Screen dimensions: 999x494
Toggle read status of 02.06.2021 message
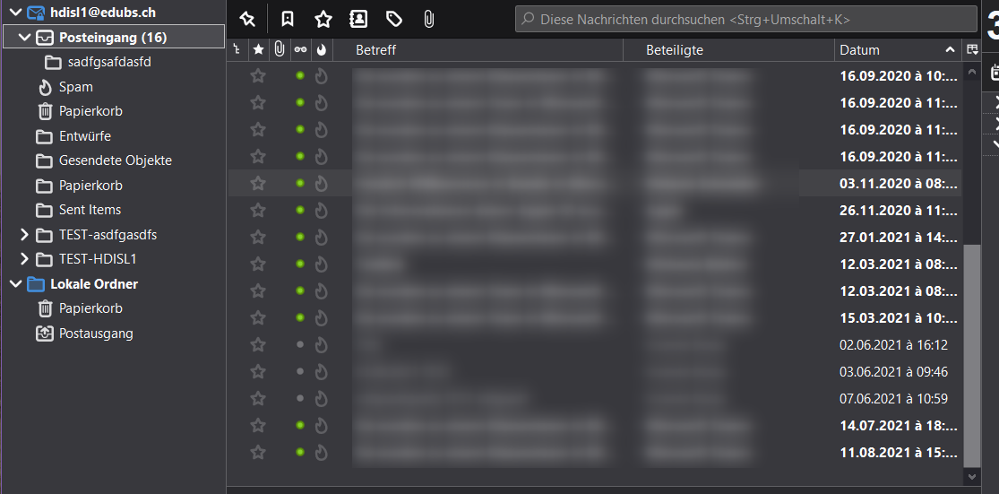coord(300,344)
